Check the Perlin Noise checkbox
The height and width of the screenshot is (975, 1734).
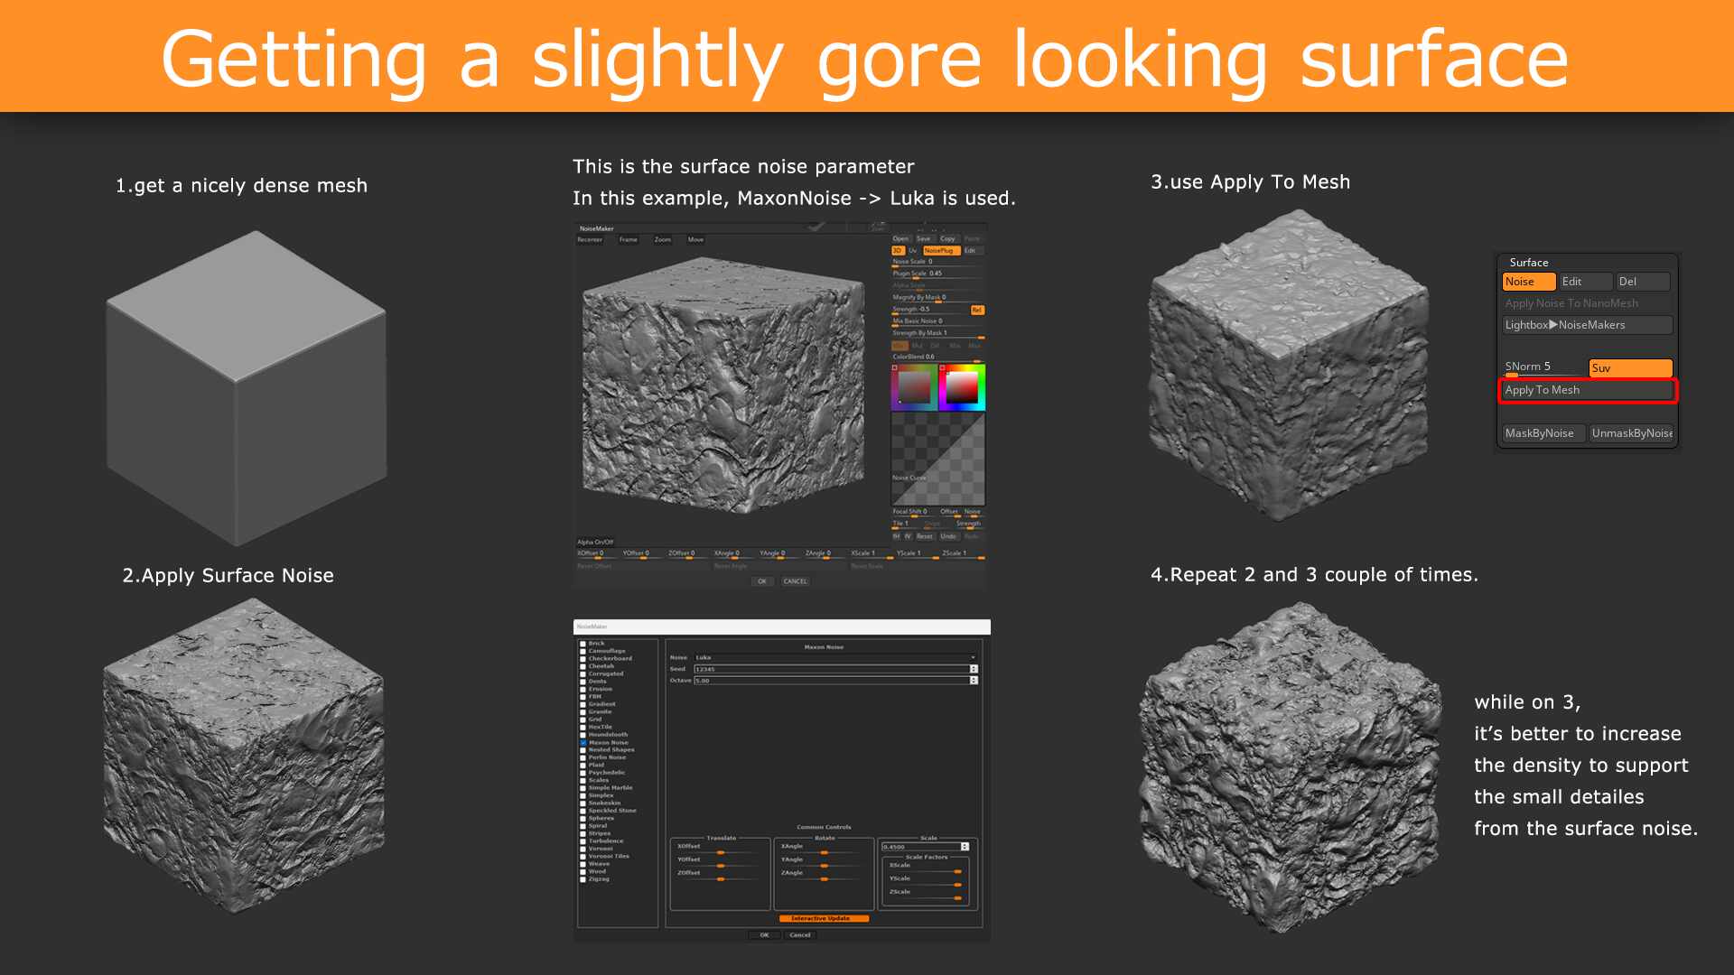tap(583, 757)
